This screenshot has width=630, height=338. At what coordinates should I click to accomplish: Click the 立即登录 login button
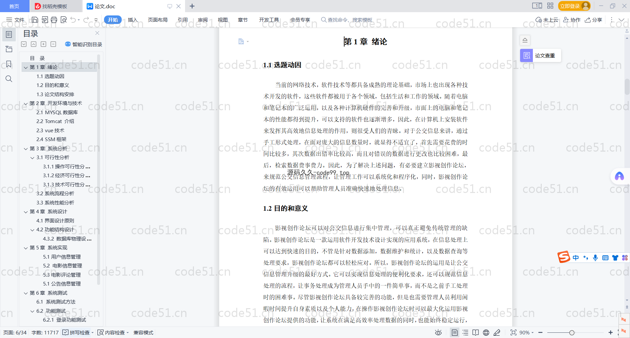(575, 6)
